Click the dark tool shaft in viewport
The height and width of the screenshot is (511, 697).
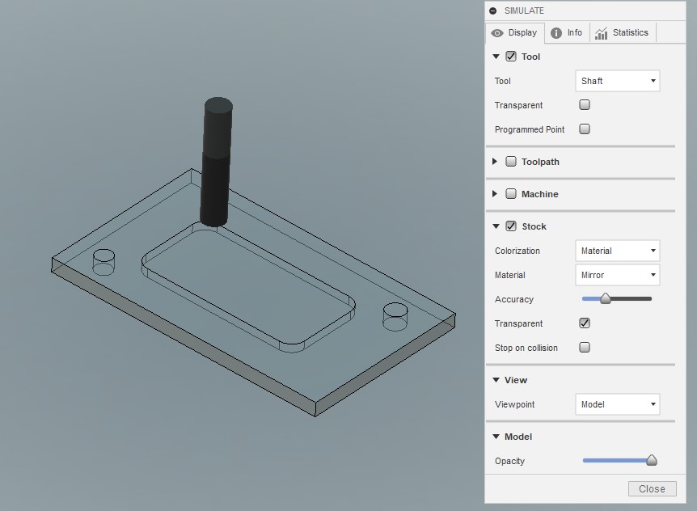point(216,164)
